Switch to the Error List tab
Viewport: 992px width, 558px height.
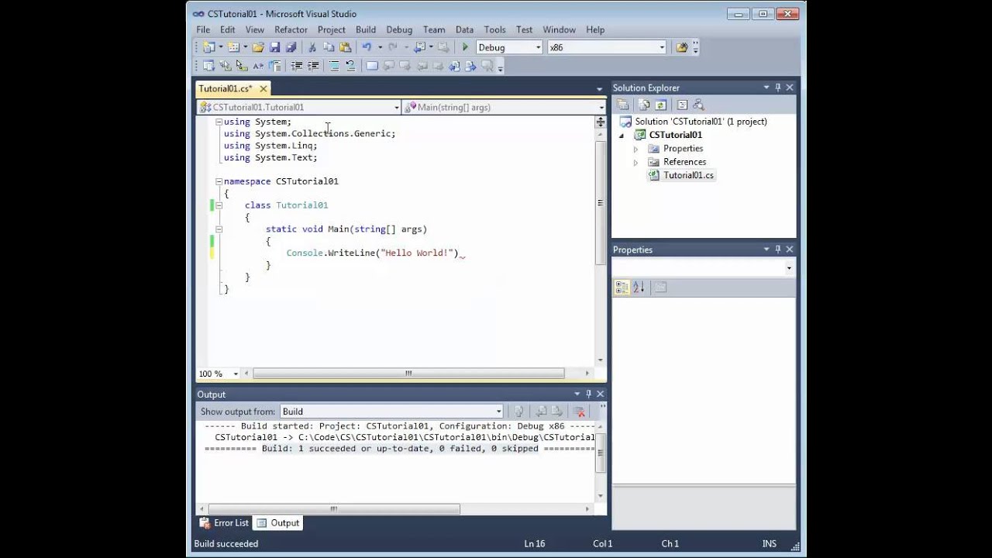(x=224, y=523)
